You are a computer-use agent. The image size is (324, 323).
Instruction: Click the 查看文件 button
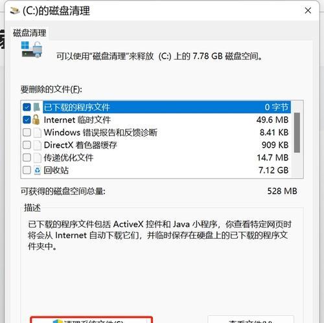point(251,320)
